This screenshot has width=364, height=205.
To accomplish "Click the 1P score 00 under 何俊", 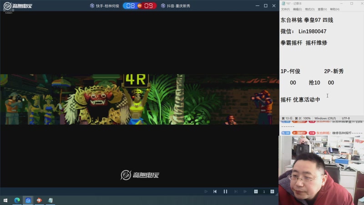I will (x=293, y=83).
